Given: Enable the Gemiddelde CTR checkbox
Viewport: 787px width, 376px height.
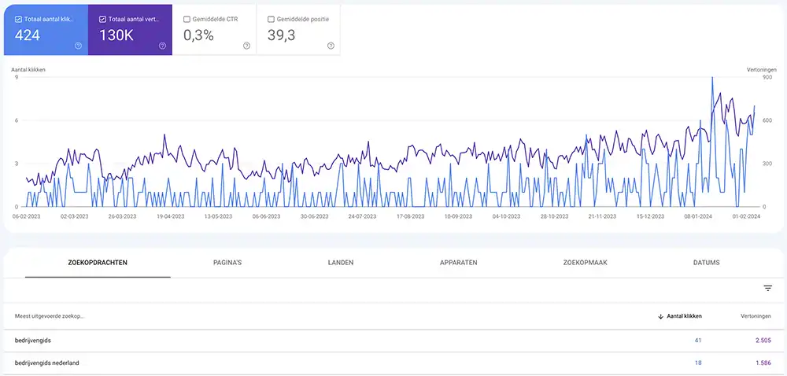Looking at the screenshot, I should point(187,20).
